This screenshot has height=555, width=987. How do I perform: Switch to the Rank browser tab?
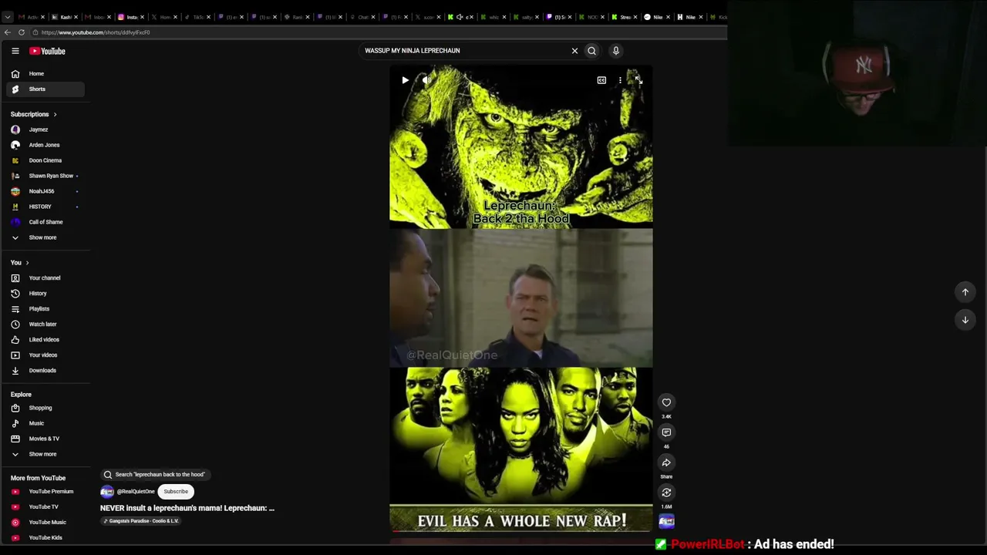294,17
